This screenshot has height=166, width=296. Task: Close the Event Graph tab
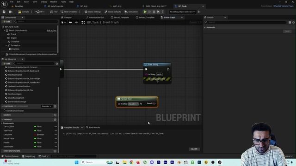pos(182,18)
